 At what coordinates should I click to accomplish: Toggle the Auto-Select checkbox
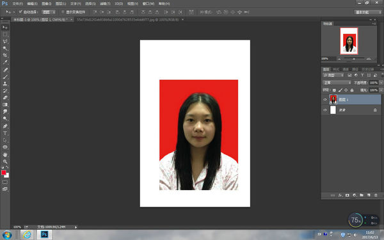20,12
